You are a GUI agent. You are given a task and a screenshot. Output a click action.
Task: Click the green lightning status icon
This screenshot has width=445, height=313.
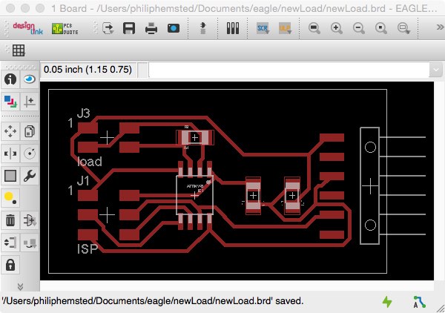click(x=387, y=302)
